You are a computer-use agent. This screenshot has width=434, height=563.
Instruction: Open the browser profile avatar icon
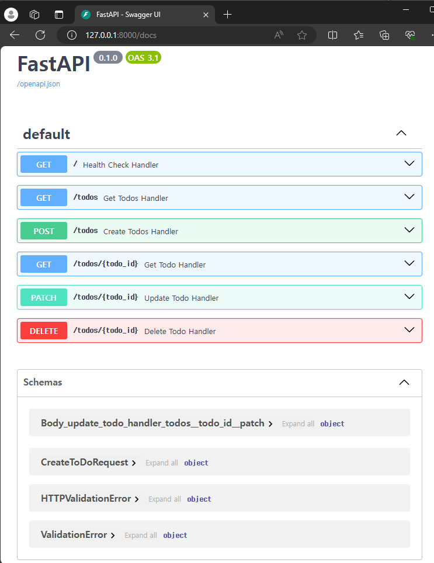(11, 15)
